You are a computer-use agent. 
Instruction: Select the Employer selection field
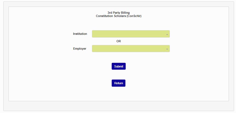pos(131,49)
